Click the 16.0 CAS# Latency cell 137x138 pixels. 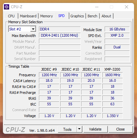click(112, 80)
